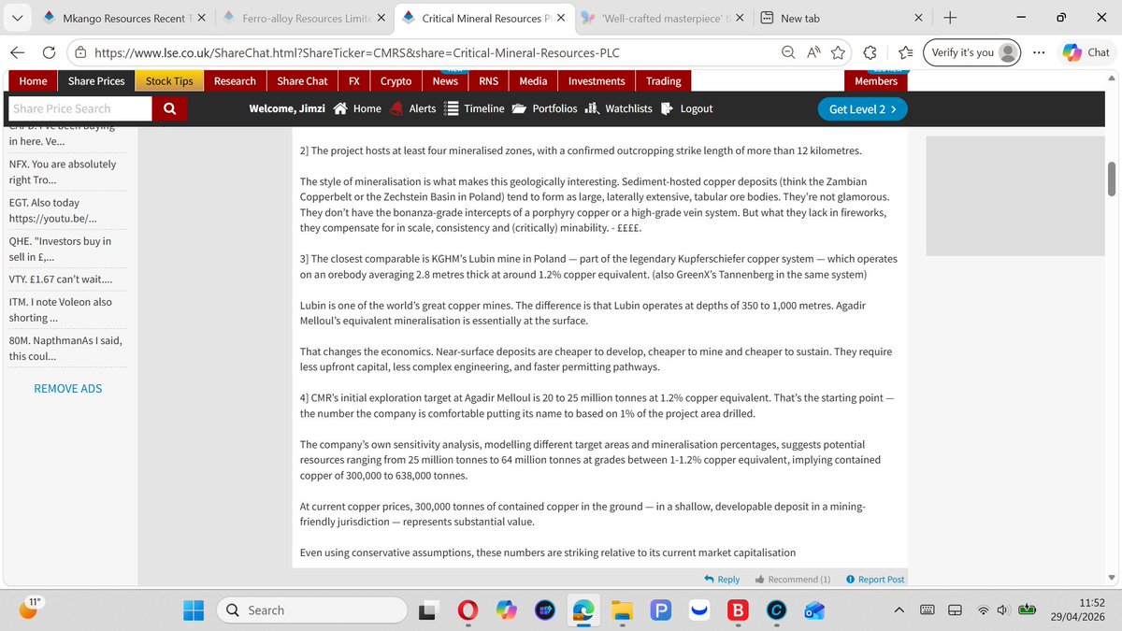Open the browser extensions puzzle icon
Viewport: 1122px width, 631px height.
pyautogui.click(x=871, y=53)
